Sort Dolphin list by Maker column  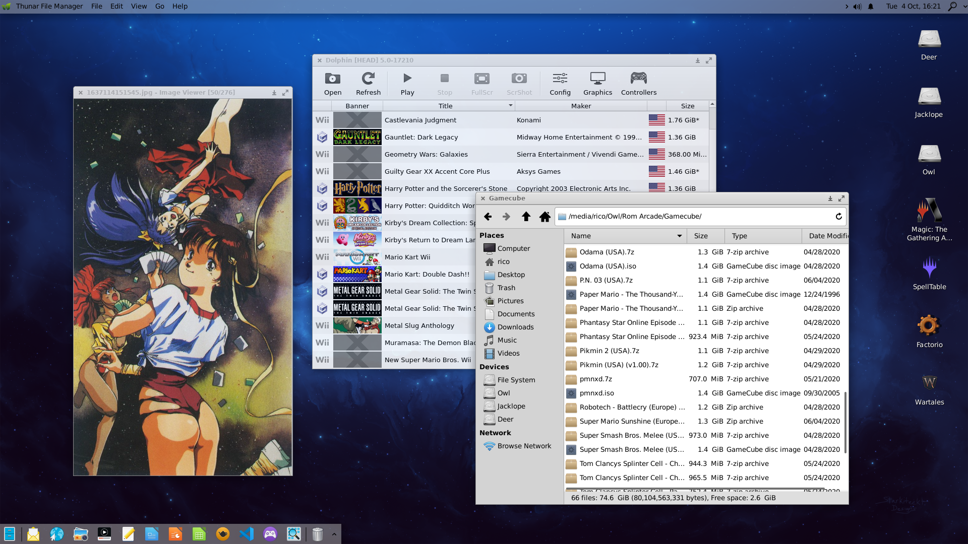(x=581, y=106)
